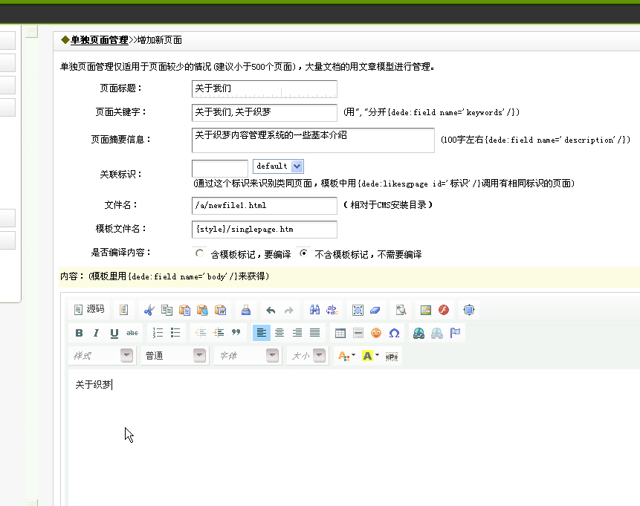This screenshot has width=640, height=506.
Task: Print the editor content
Action: pos(246,310)
